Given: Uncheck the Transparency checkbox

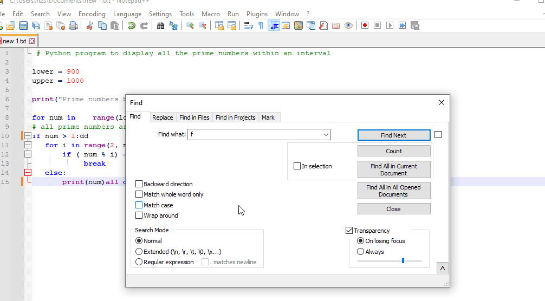Looking at the screenshot, I should 349,231.
